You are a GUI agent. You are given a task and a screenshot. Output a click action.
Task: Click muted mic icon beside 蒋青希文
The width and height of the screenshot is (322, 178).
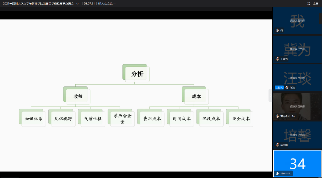click(277, 116)
